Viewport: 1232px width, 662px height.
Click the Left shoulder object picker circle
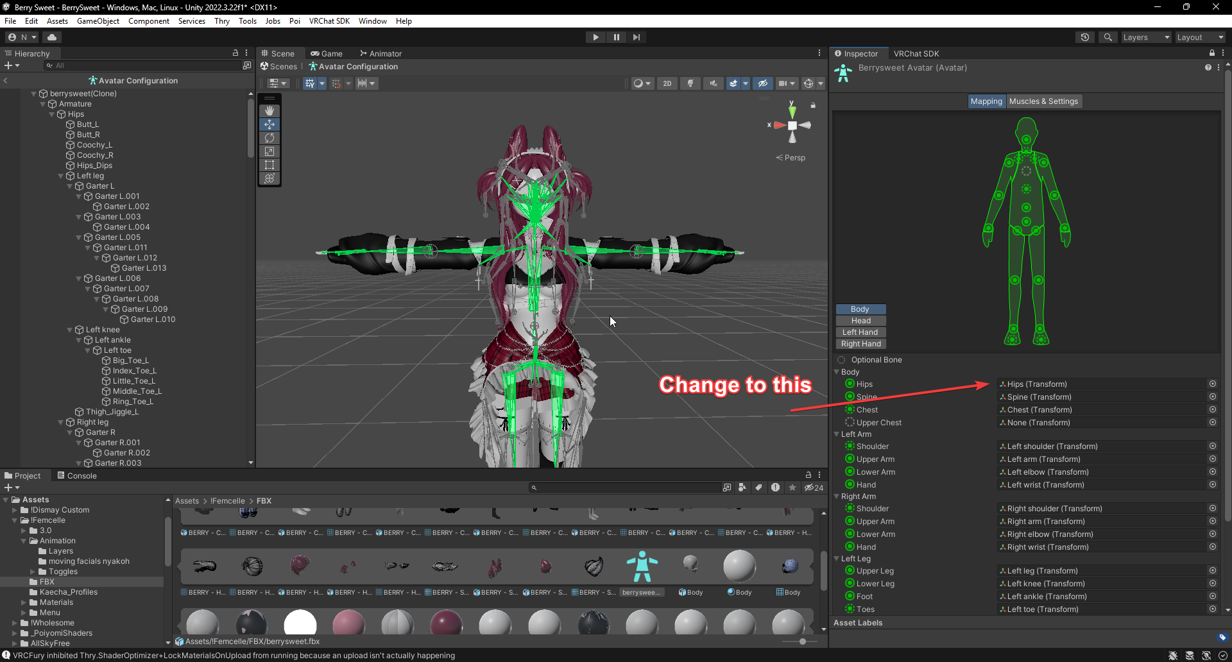pos(1213,446)
